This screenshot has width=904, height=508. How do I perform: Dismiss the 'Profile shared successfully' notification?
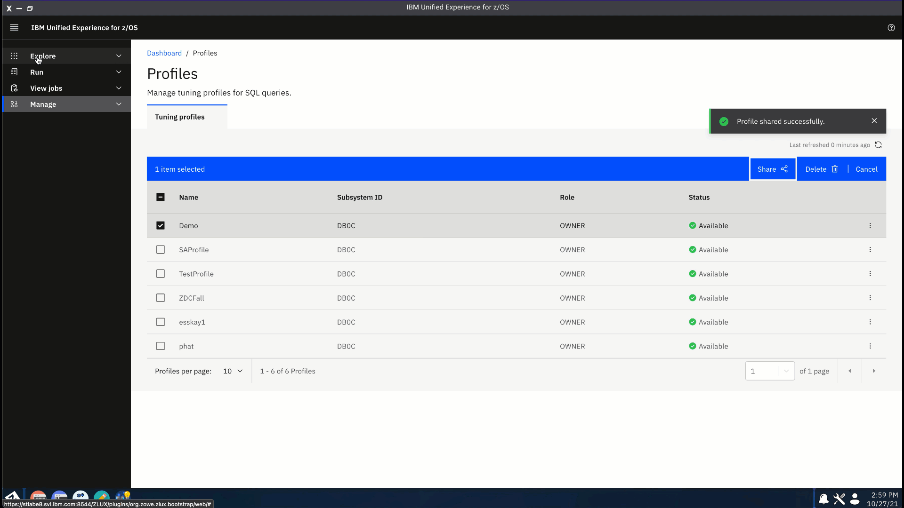click(874, 121)
